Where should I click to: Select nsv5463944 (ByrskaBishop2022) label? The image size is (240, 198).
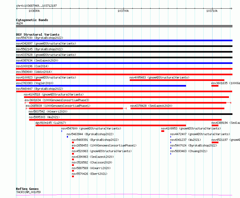[x=90, y=134]
